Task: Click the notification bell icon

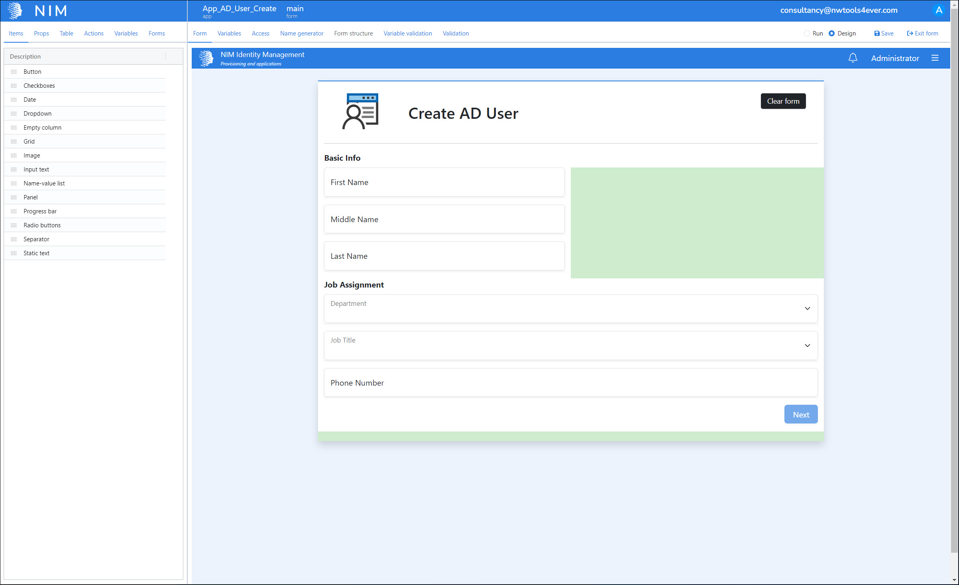Action: point(853,58)
